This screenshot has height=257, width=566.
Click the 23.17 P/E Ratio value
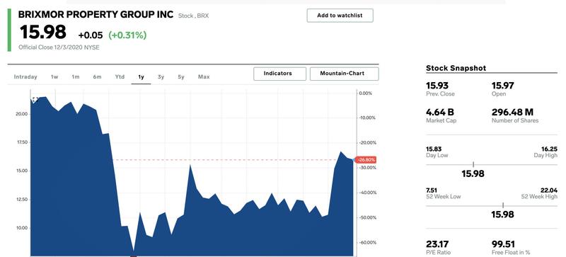(437, 244)
